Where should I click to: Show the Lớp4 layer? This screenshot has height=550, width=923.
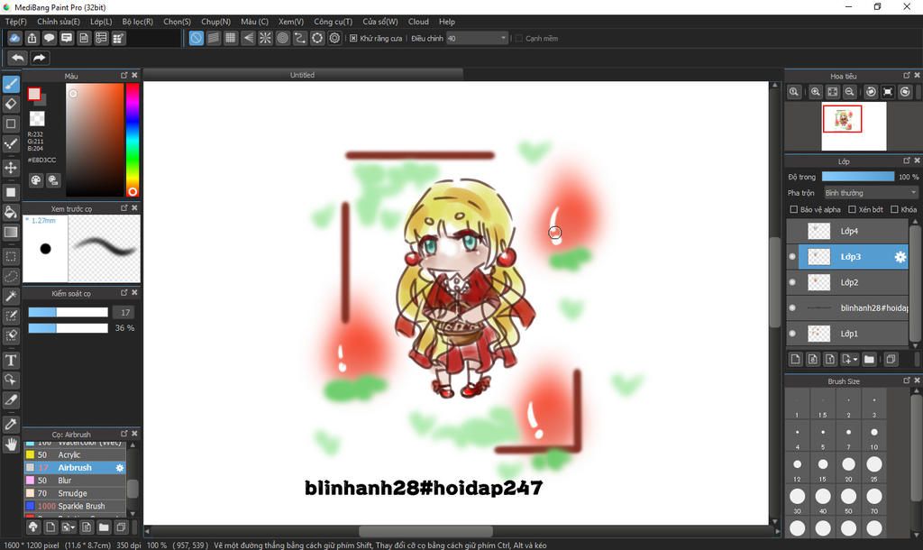click(792, 231)
